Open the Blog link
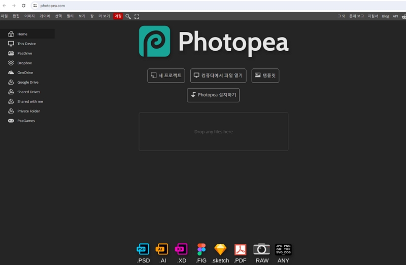 [385, 16]
